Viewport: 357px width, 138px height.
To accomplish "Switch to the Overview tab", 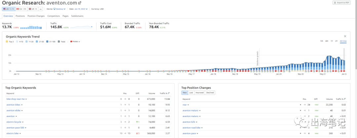I will point(8,16).
